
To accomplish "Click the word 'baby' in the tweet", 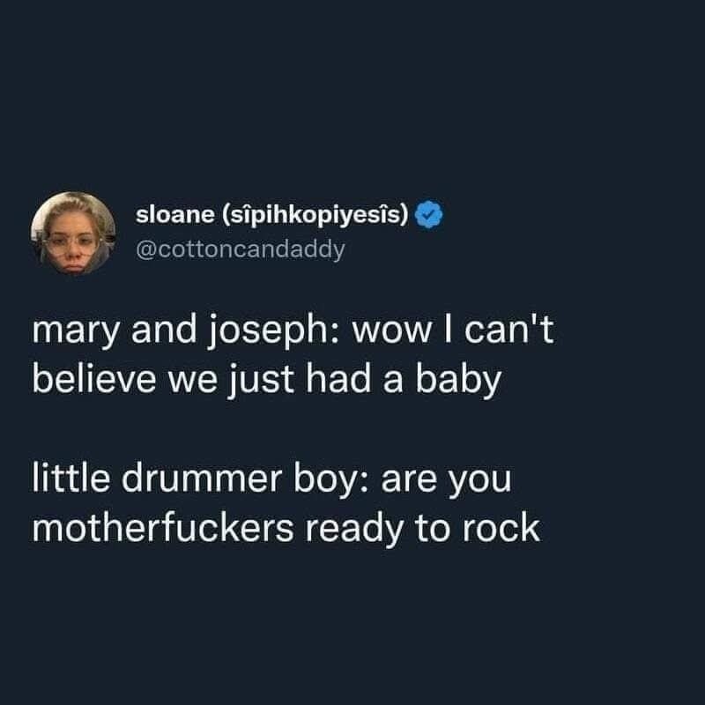I will coord(458,381).
